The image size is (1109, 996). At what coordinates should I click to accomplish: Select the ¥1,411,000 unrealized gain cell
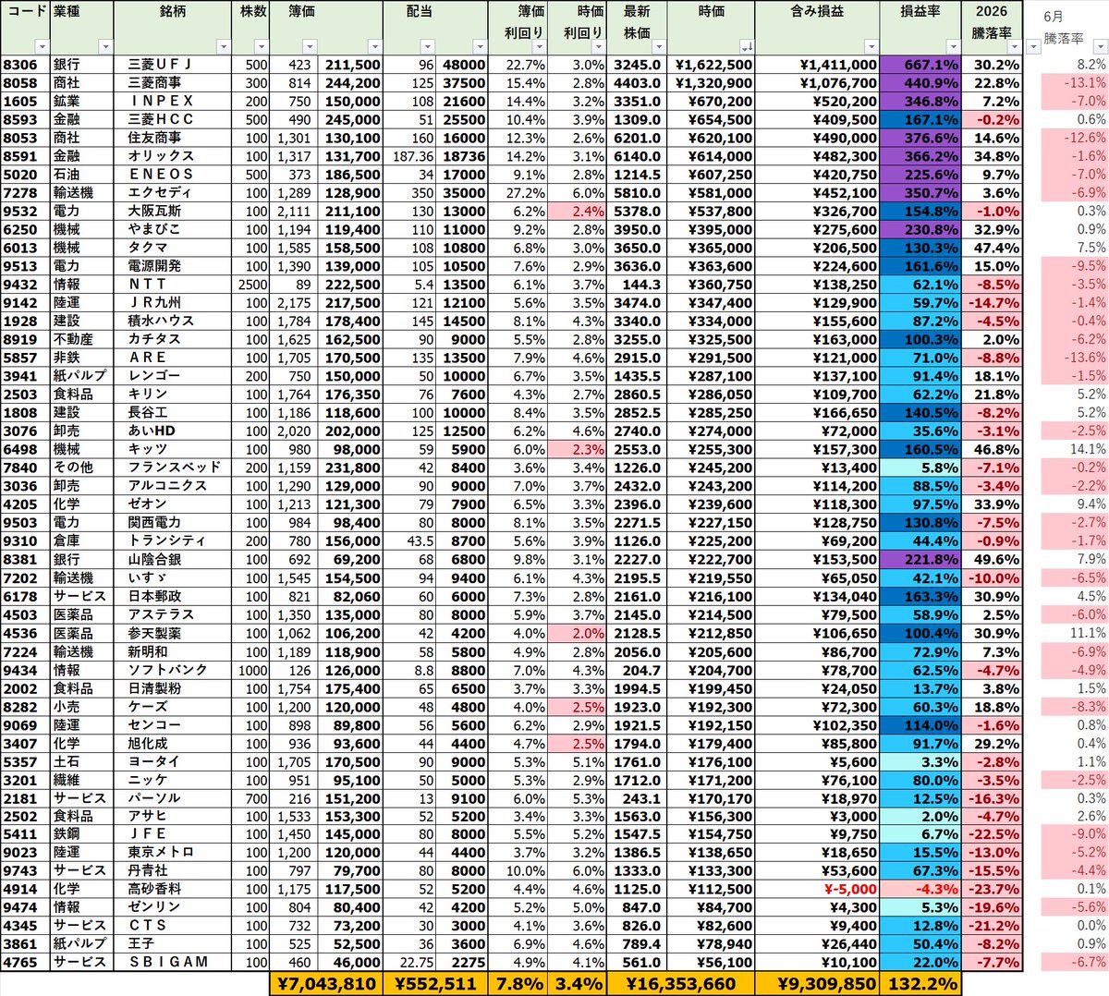point(817,65)
